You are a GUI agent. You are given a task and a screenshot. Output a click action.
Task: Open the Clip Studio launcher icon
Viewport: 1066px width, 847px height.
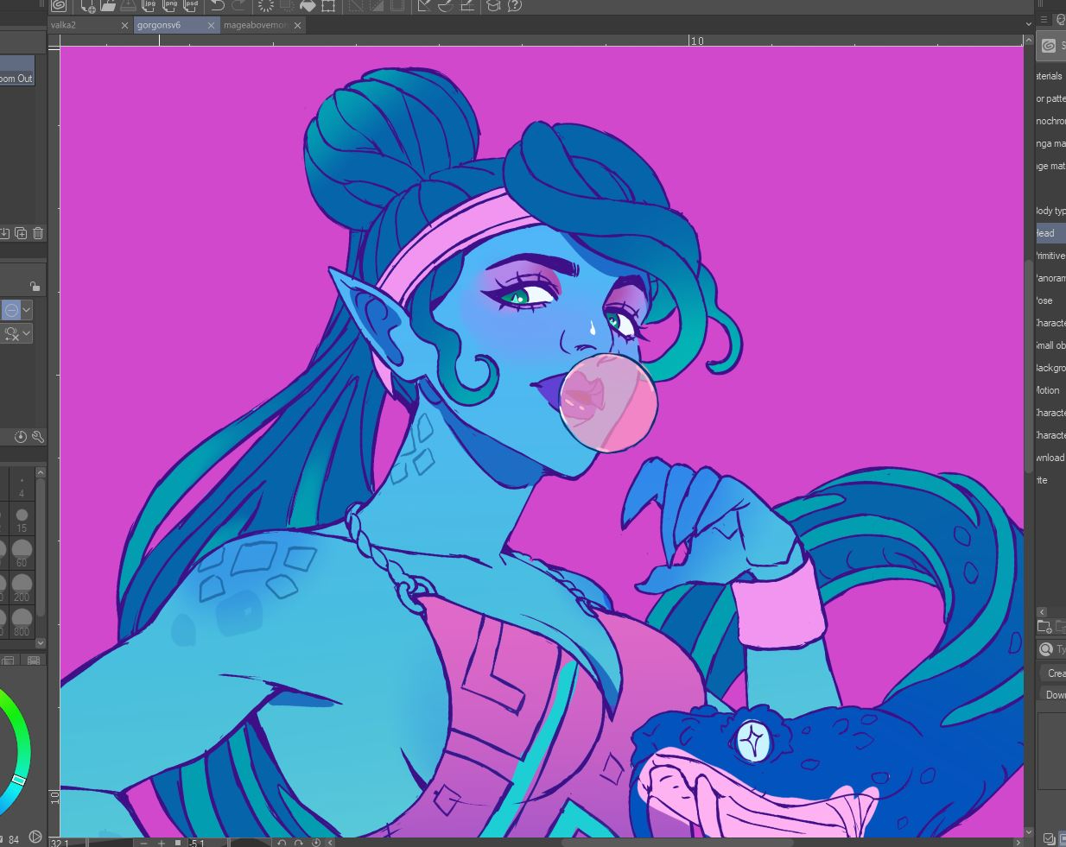(60, 5)
